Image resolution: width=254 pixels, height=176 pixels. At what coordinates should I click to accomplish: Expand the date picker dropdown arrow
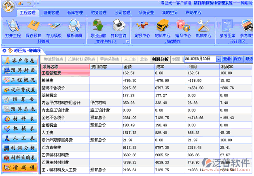(219, 59)
